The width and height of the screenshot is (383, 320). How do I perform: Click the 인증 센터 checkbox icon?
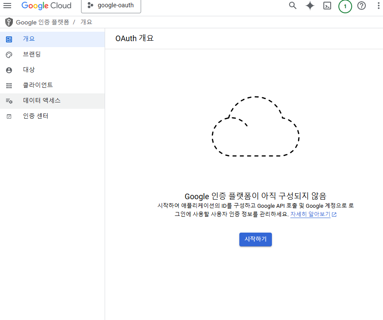coord(9,117)
